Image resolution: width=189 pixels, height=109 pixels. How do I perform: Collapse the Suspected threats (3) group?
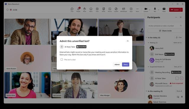[148, 67]
